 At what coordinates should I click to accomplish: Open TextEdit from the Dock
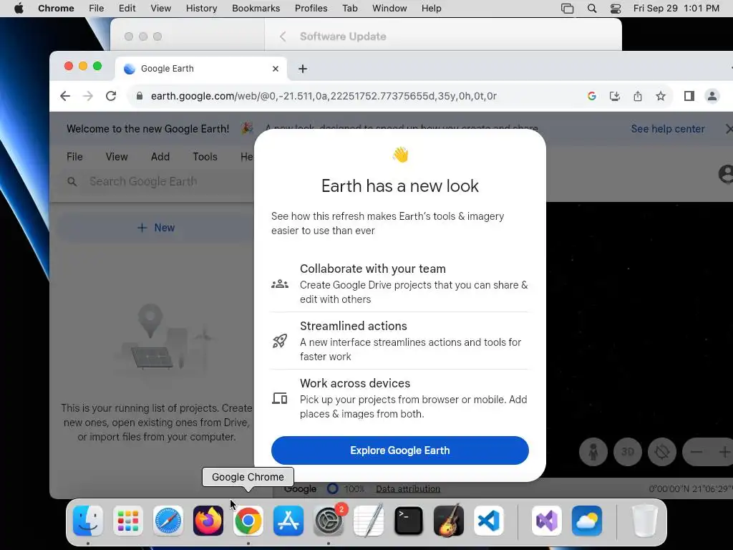coord(369,521)
